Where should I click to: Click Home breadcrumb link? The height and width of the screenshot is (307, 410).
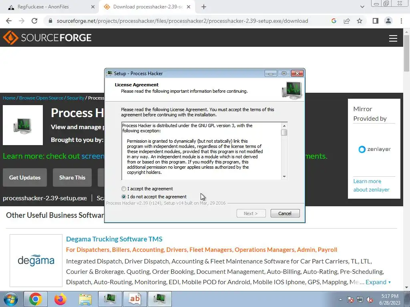[x=9, y=98]
